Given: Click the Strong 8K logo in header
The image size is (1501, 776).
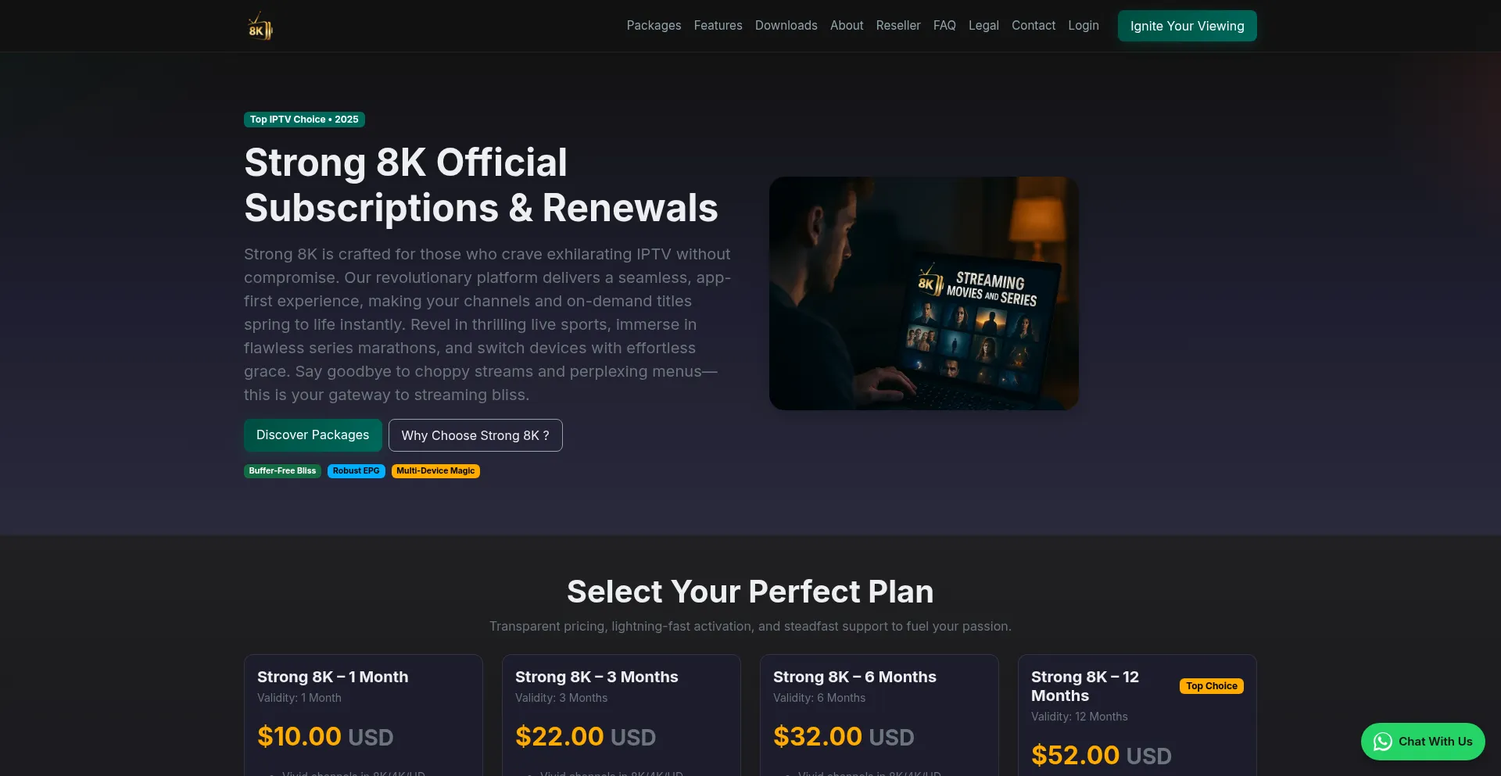Looking at the screenshot, I should tap(260, 26).
